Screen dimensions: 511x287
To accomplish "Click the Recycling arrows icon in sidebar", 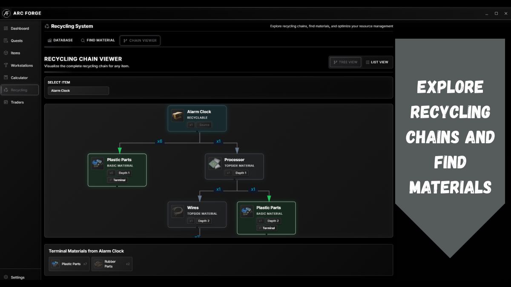I will 6,90.
